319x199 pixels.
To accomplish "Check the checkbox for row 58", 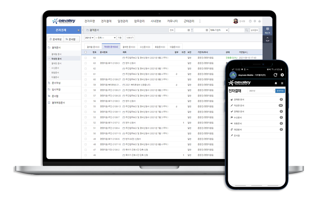I will pos(86,90).
